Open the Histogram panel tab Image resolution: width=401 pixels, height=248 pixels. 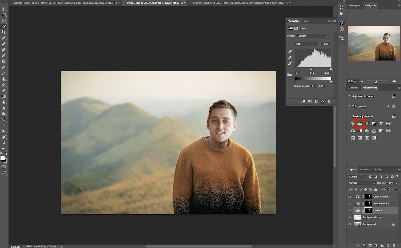point(354,5)
